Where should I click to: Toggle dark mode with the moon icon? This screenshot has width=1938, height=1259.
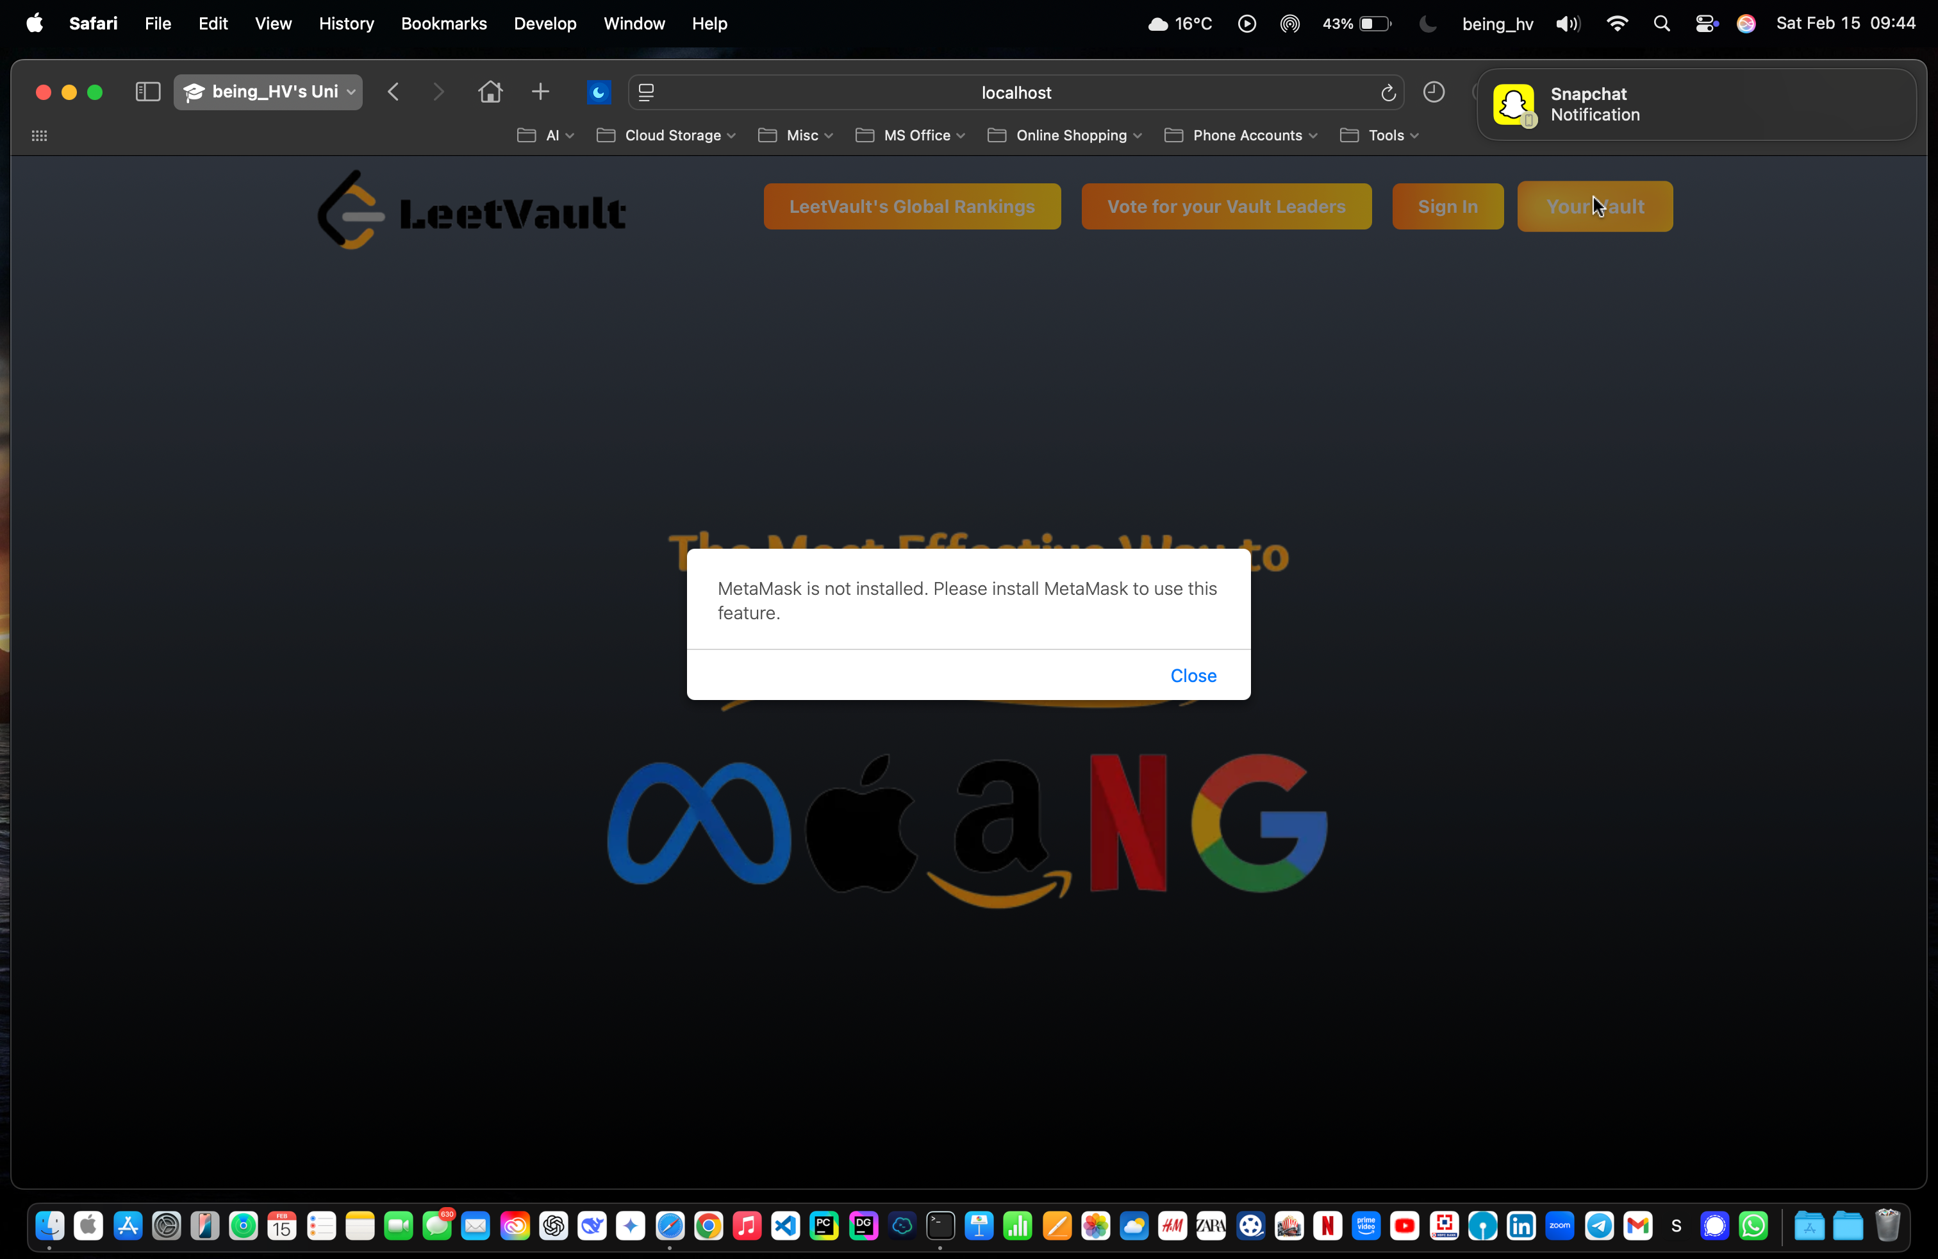tap(599, 92)
